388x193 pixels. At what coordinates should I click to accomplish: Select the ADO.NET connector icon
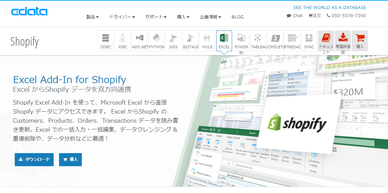(x=139, y=41)
